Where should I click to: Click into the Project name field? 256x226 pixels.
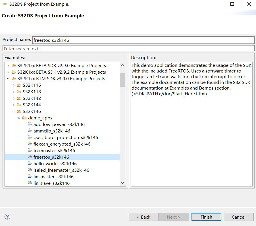tap(143, 40)
